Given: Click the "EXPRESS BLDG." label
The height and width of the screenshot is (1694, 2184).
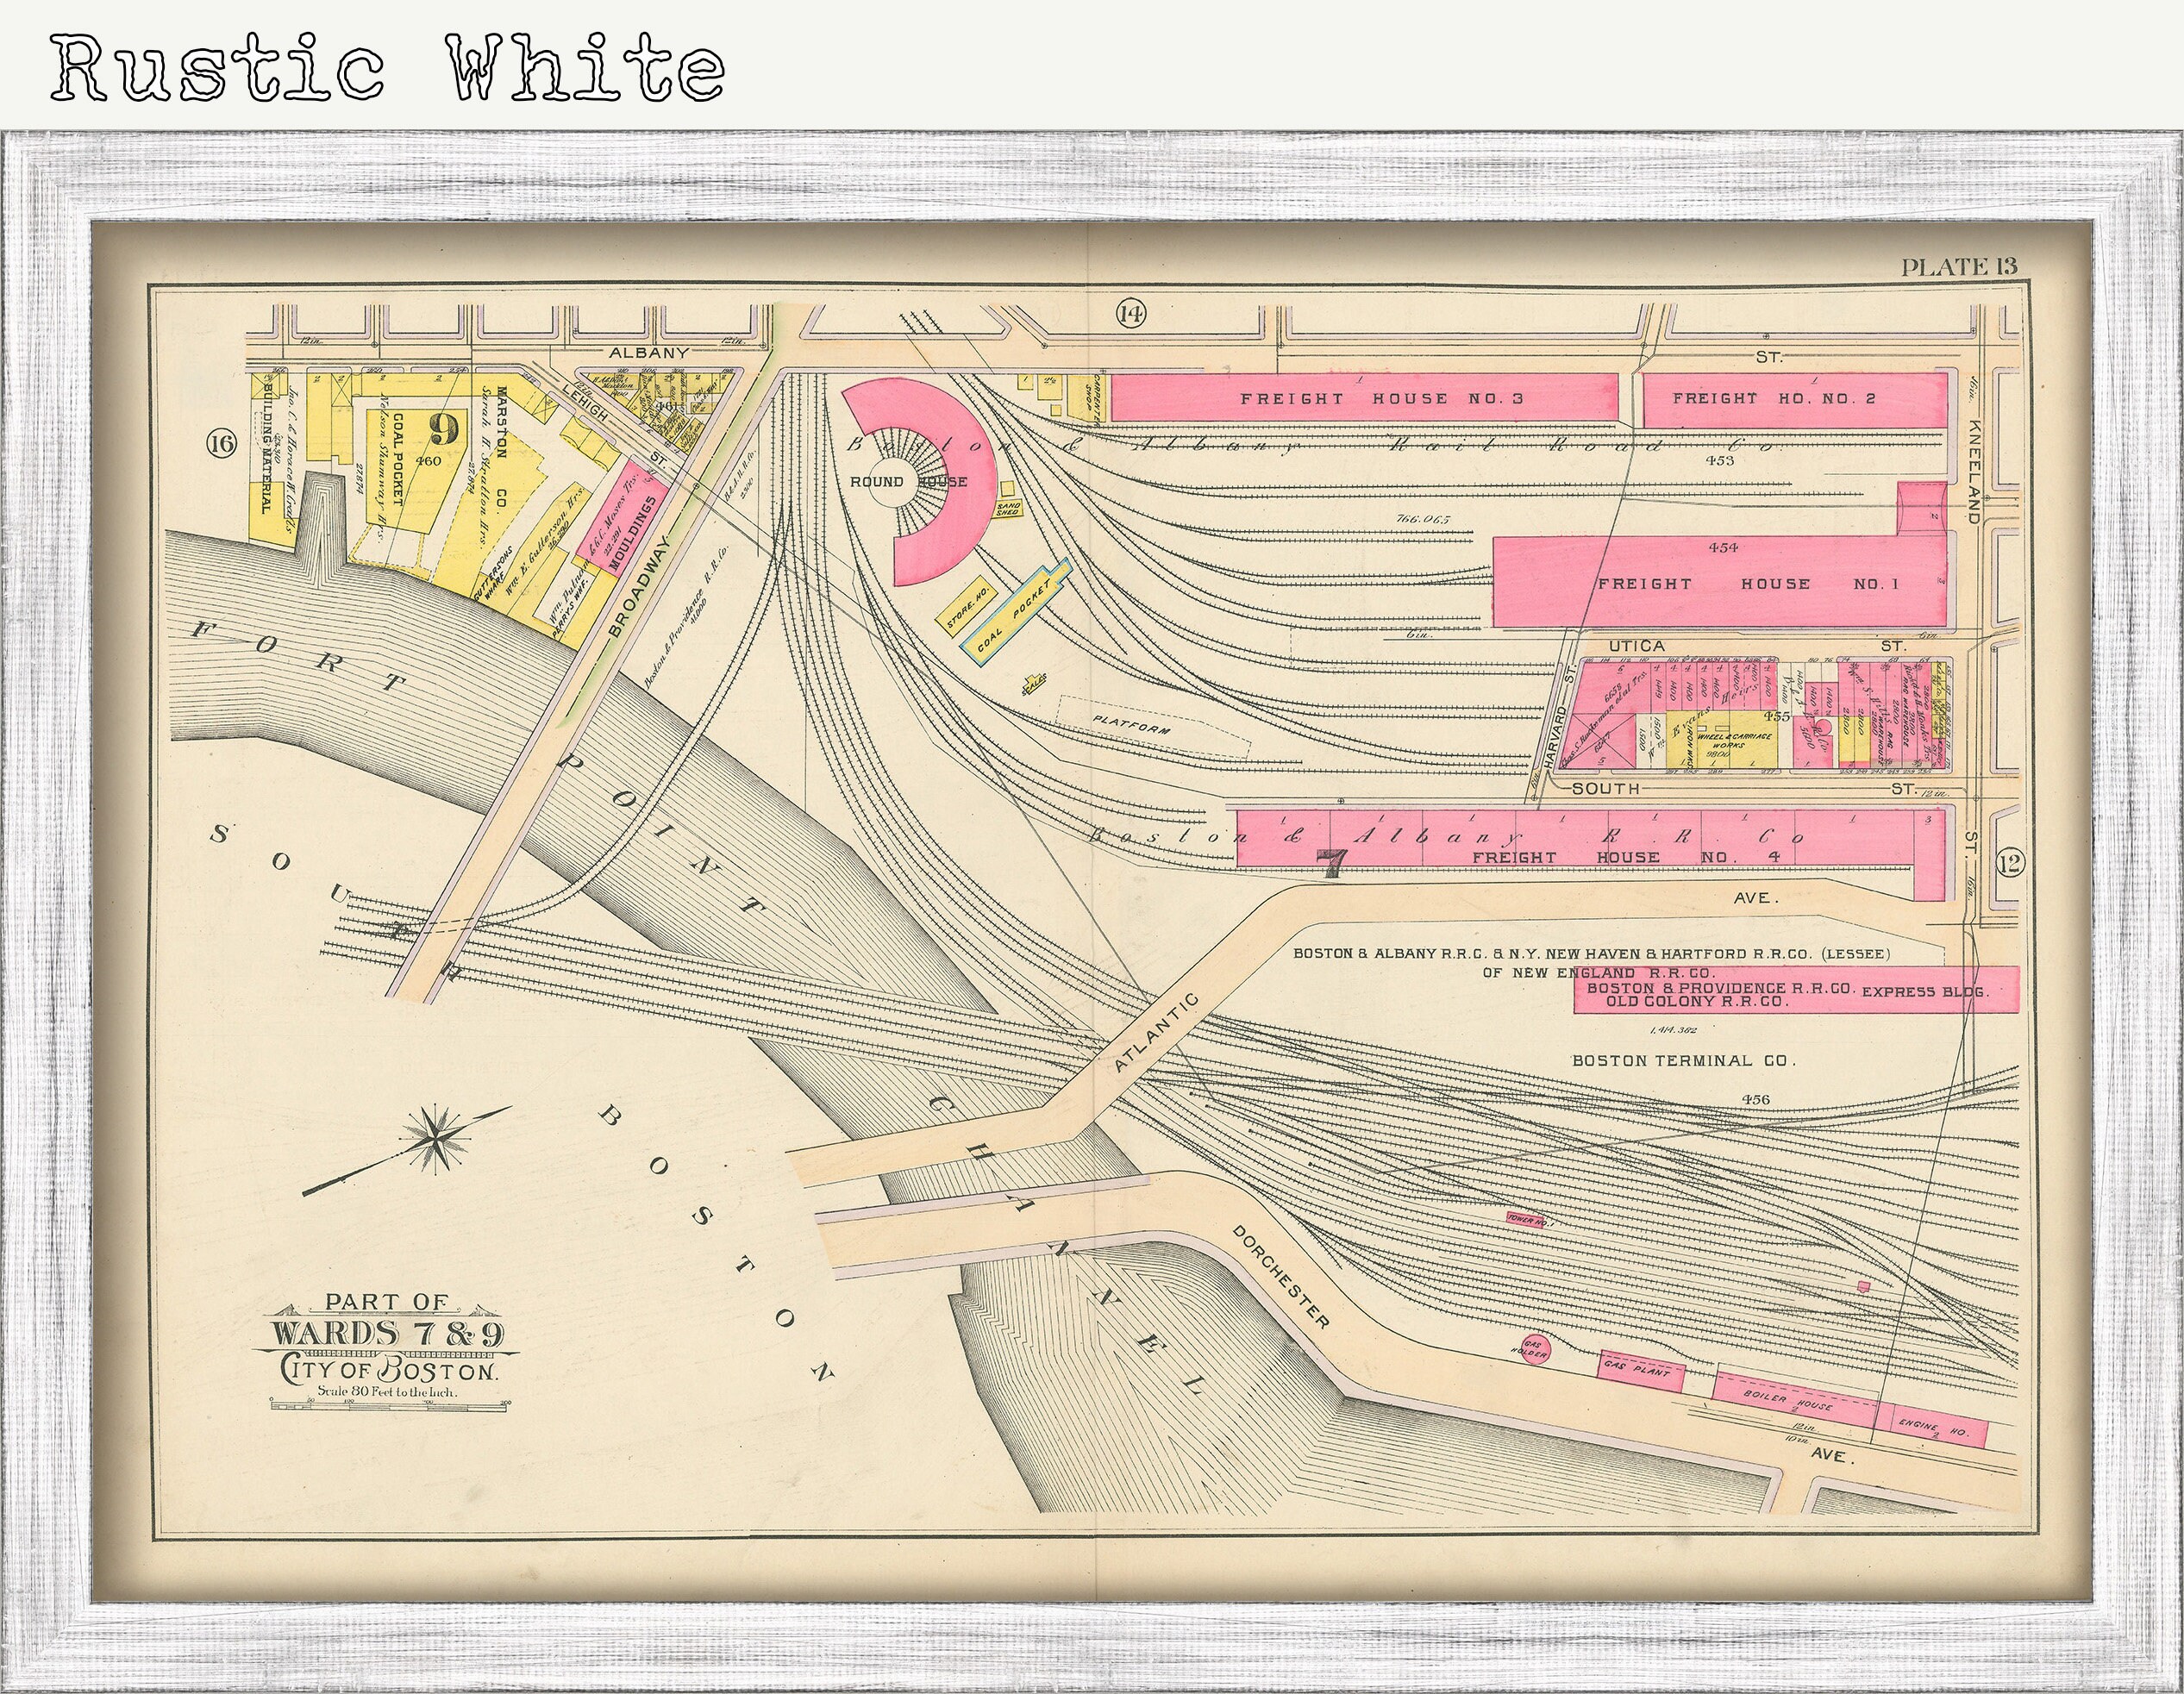Looking at the screenshot, I should point(1925,991).
